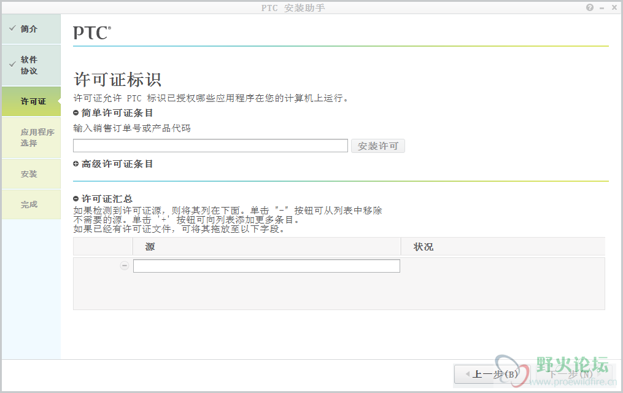Minimize the PTC 安装助手 window
623x393 pixels.
tap(602, 8)
